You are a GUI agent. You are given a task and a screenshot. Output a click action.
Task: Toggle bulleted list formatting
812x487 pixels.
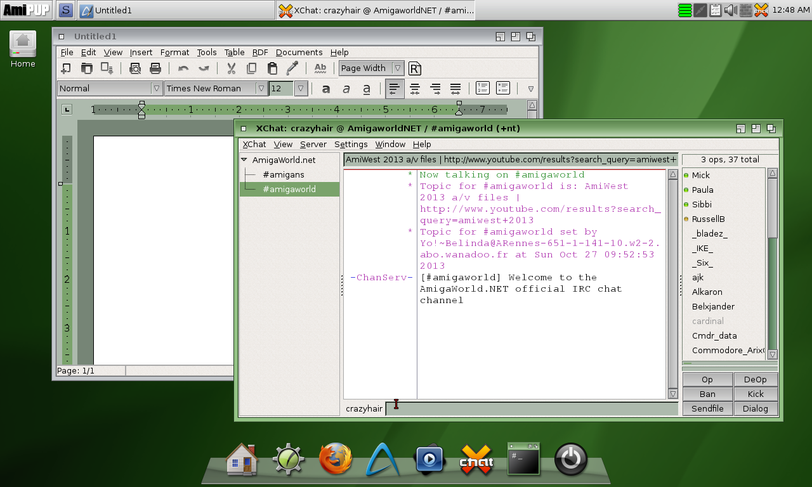[503, 89]
